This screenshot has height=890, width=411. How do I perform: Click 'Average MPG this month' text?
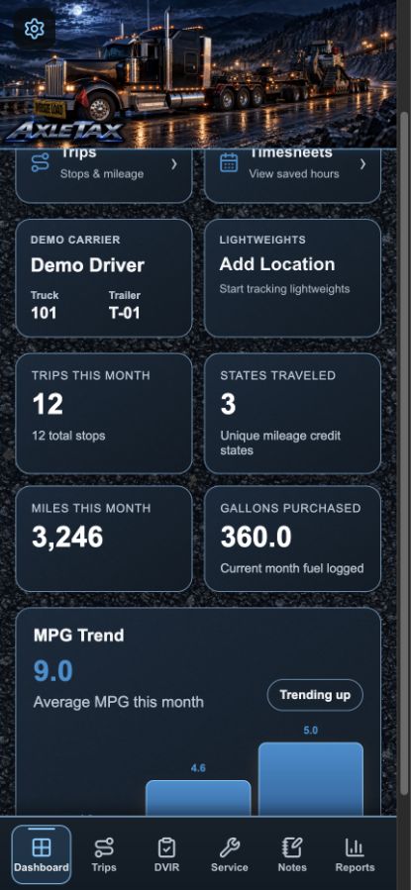point(118,702)
